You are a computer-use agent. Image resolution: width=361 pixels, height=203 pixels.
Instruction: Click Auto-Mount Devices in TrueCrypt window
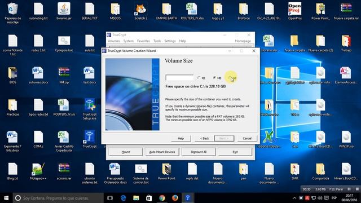click(162, 152)
